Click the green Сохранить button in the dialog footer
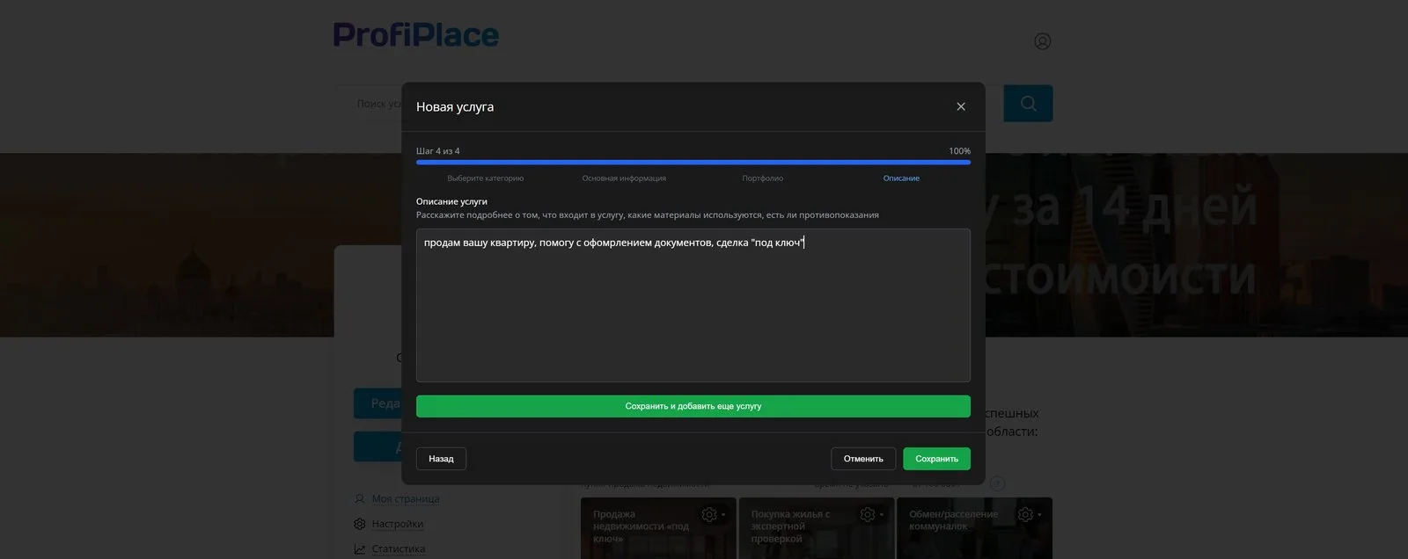Screen dimensions: 1408x559 click(936, 459)
